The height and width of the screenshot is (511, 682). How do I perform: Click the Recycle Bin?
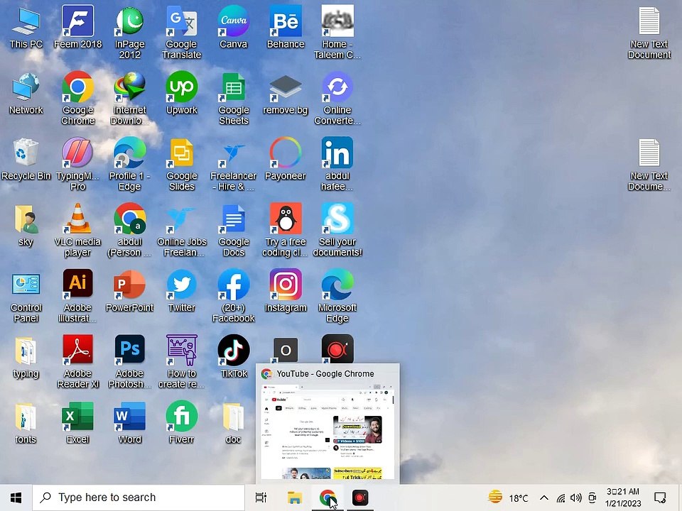(26, 160)
